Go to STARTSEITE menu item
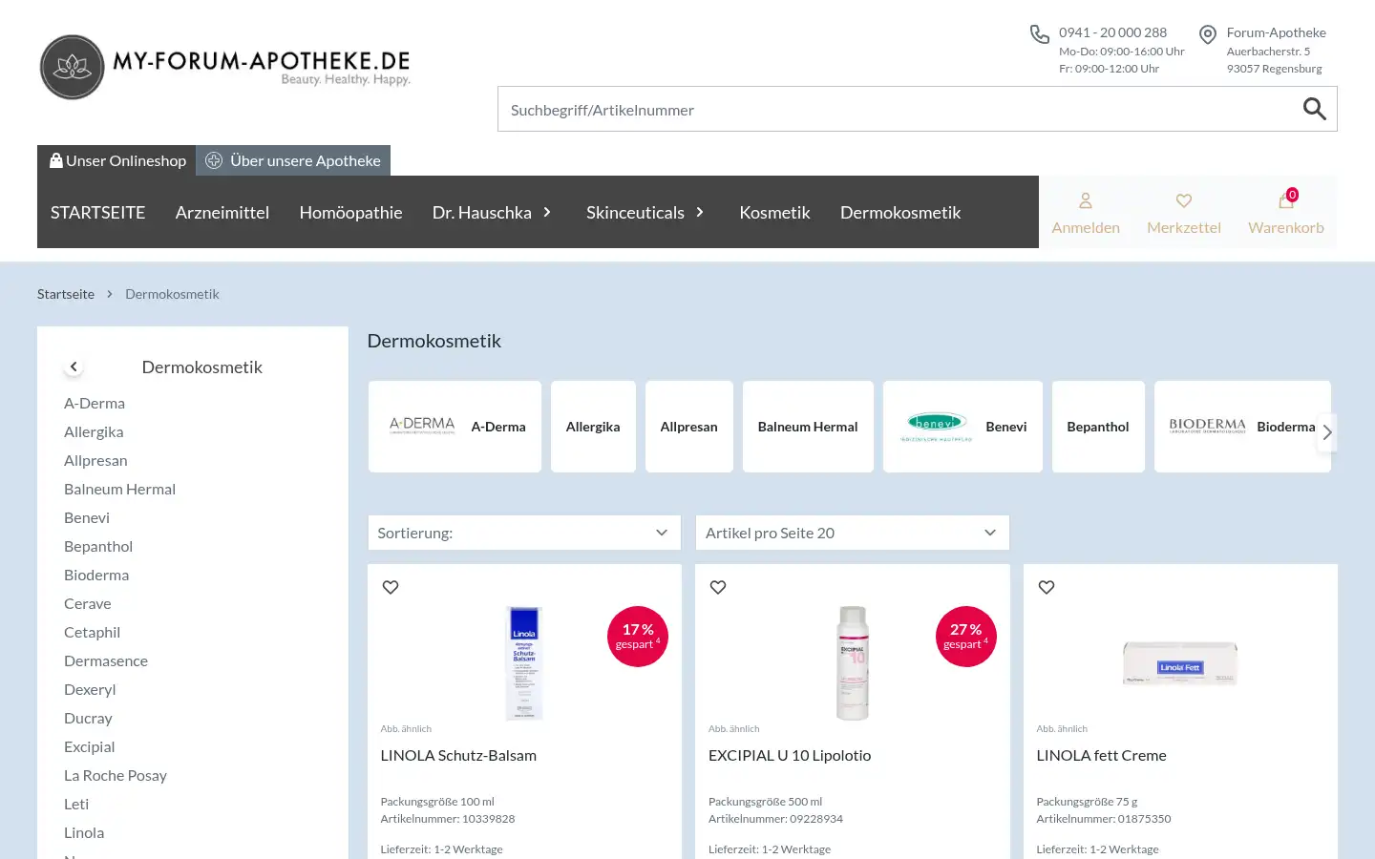Image resolution: width=1375 pixels, height=859 pixels. pyautogui.click(x=97, y=212)
